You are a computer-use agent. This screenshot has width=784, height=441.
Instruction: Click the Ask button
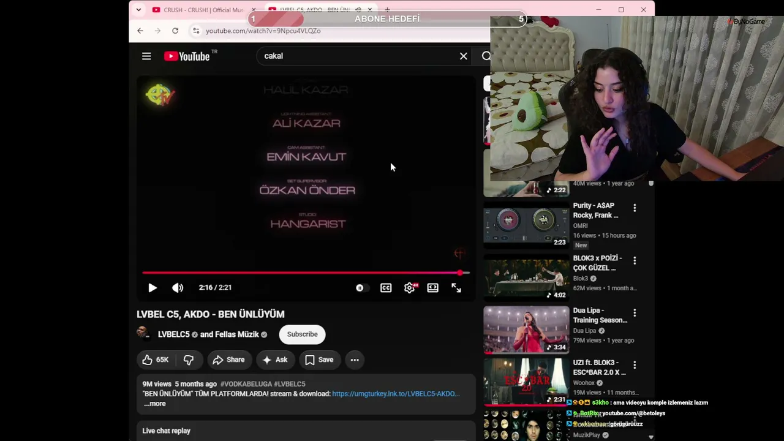point(275,360)
